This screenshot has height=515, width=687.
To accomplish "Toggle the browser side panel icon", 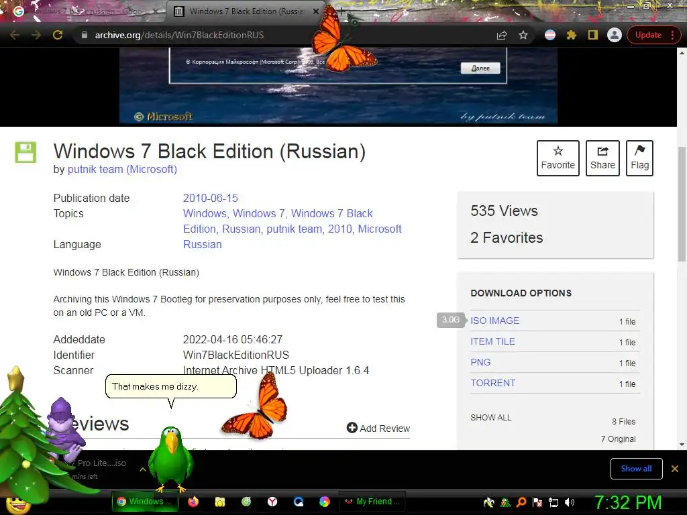I will (x=593, y=35).
